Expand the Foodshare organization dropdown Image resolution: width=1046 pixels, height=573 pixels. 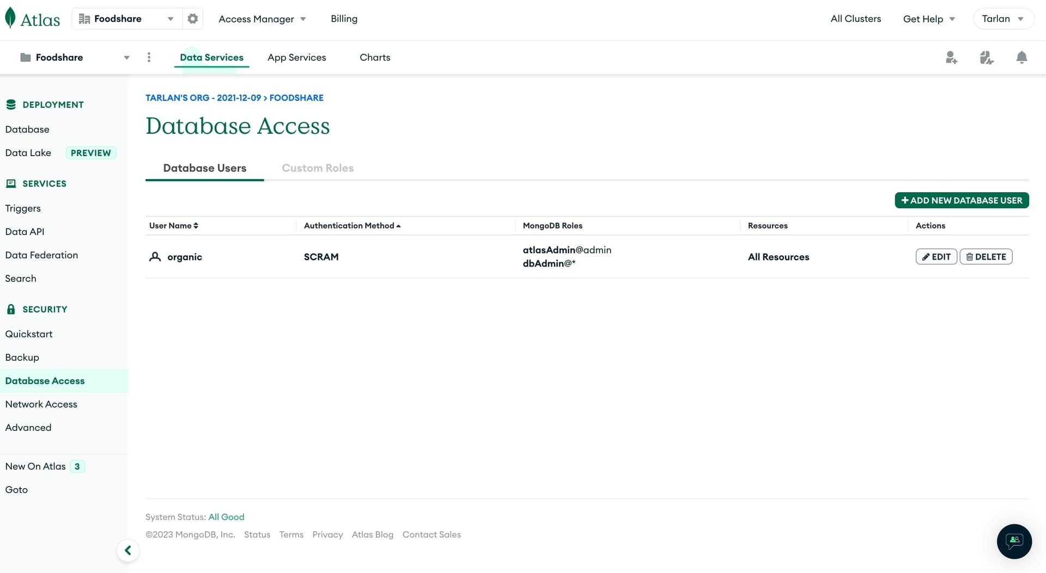coord(126,19)
